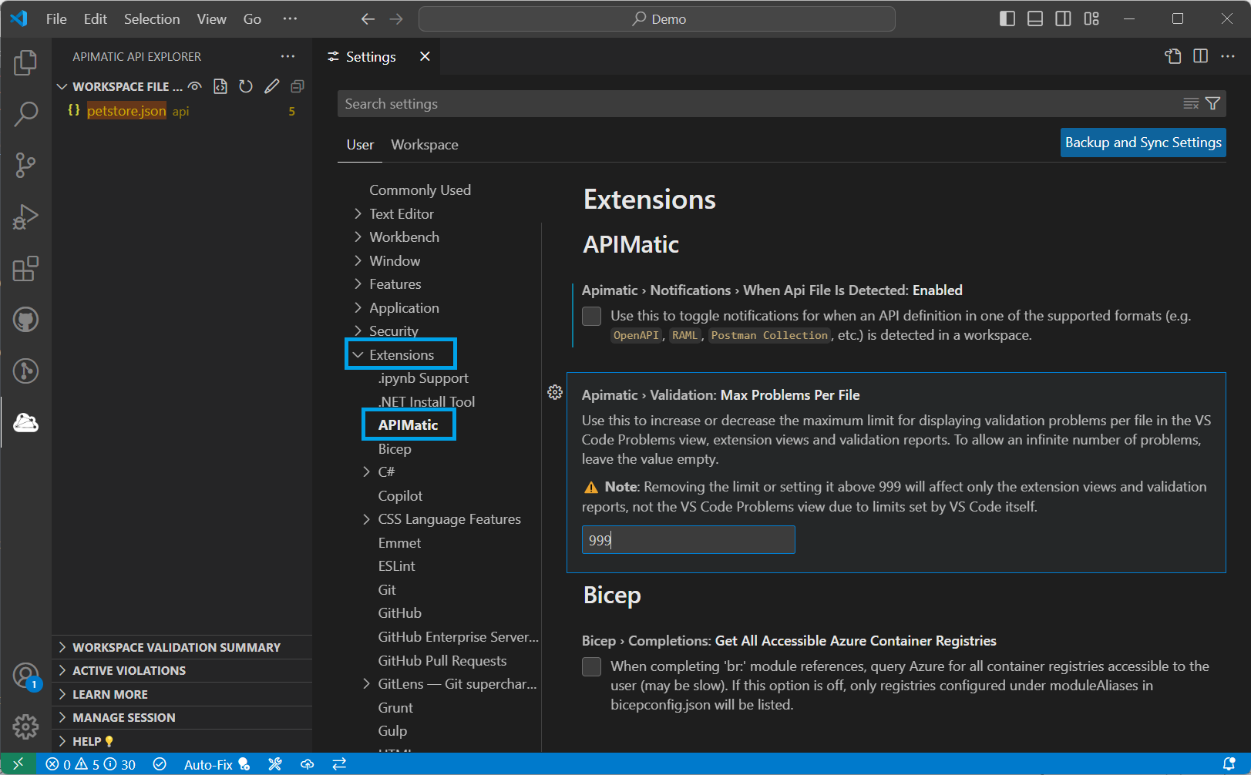Expand the Features settings category

pos(358,283)
